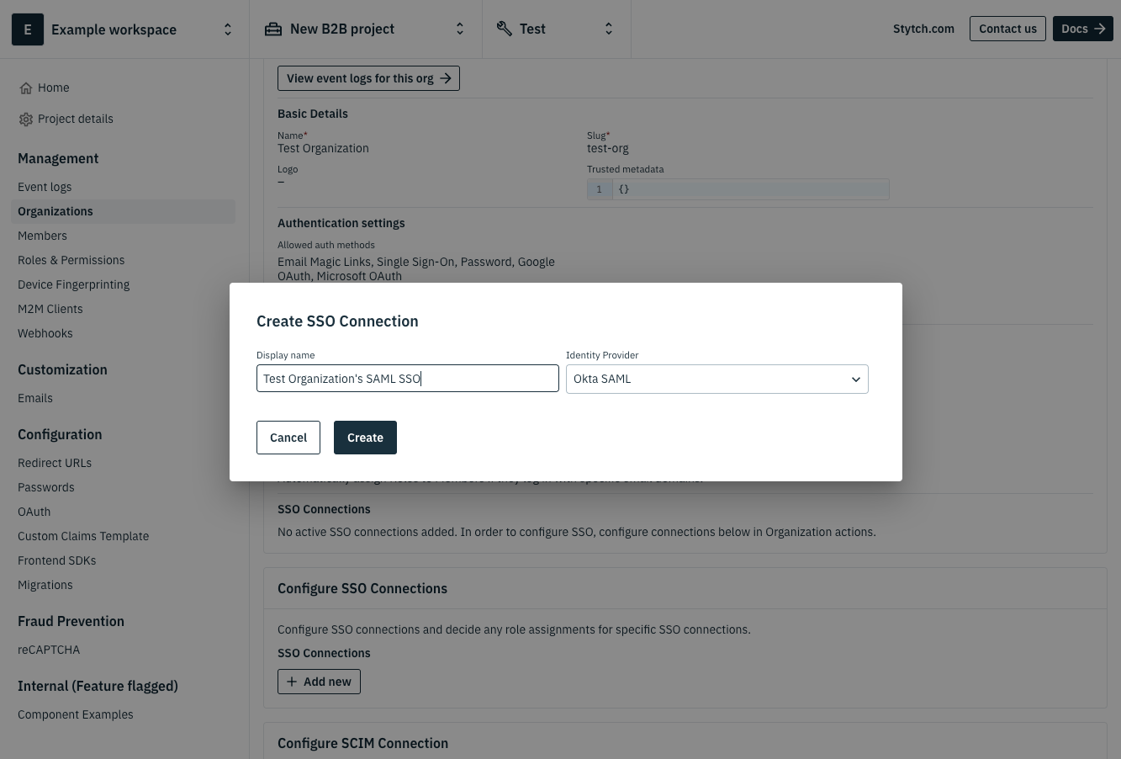
Task: Open the Test environment switcher
Action: (608, 28)
